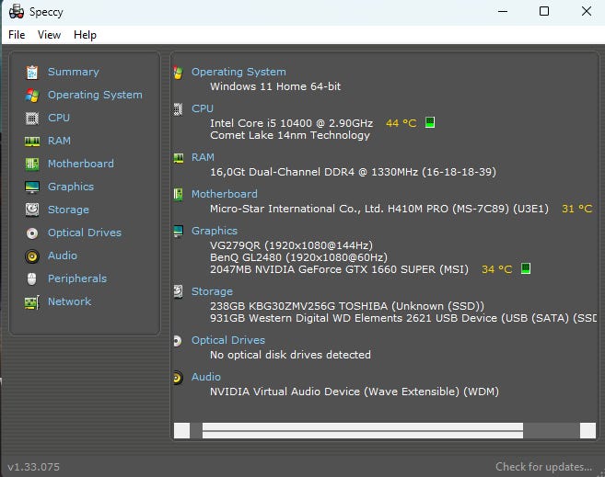Click the 238GB KBG30ZMV256G TOSHIBA storage line
This screenshot has height=477, width=605.
point(347,306)
